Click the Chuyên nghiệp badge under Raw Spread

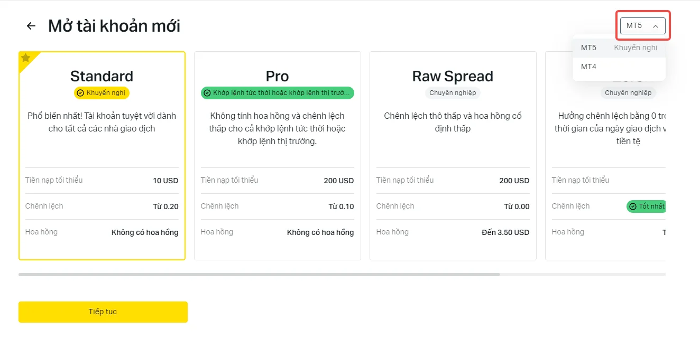453,93
